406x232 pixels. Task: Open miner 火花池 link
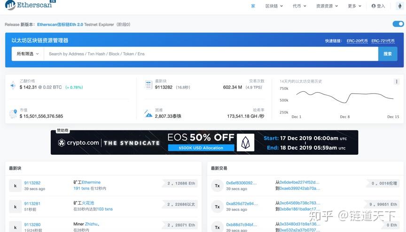[88, 203]
